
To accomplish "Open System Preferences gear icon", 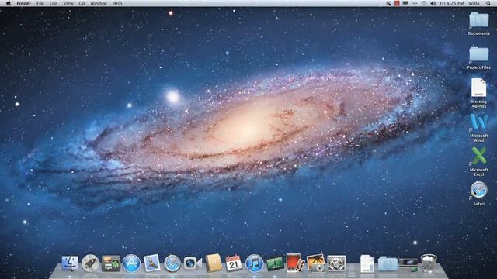I will tap(336, 263).
